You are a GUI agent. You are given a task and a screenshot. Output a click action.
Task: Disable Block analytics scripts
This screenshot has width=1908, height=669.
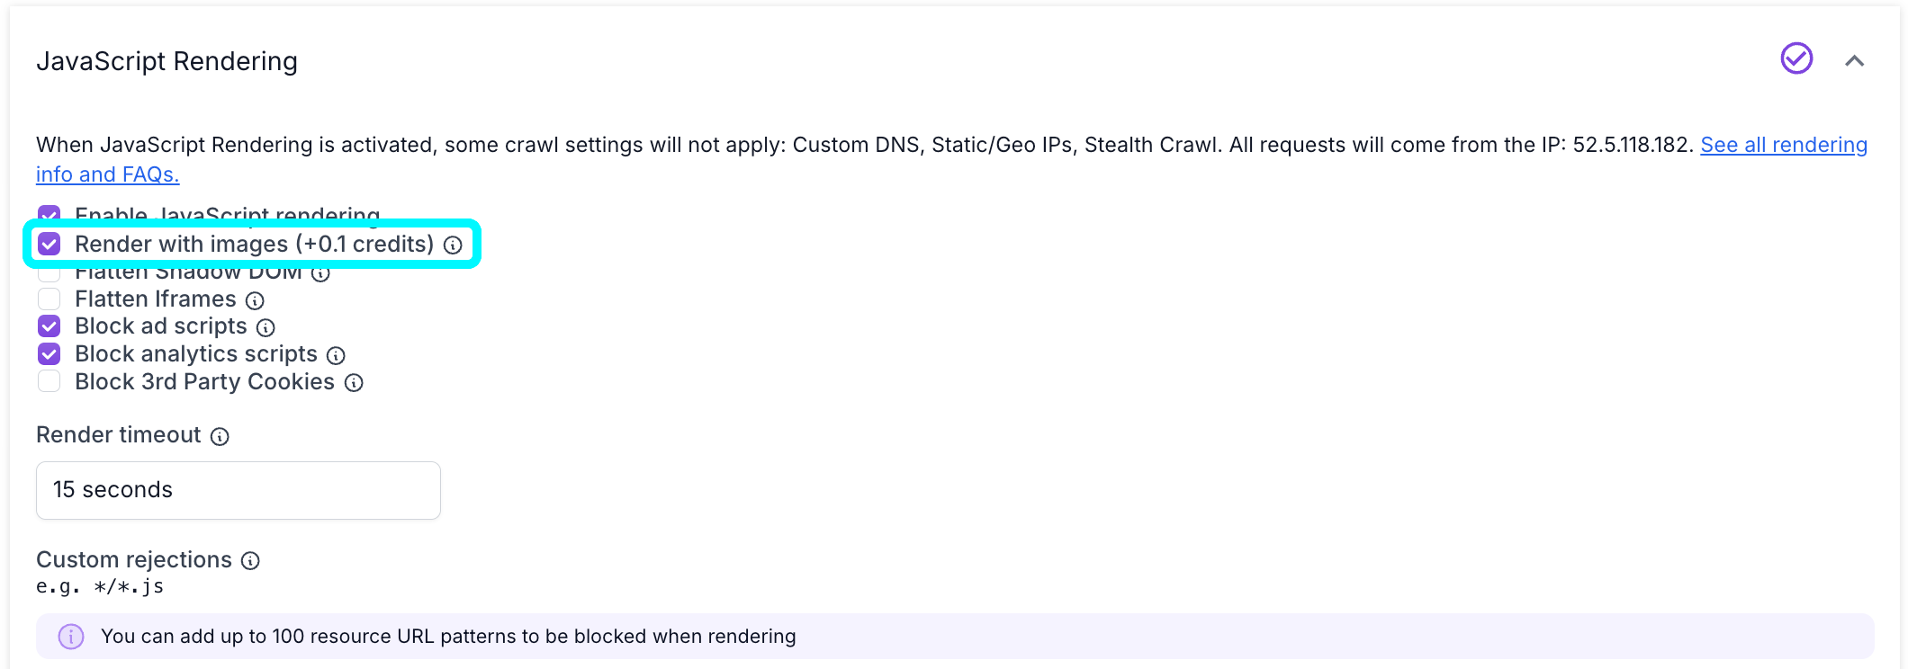point(49,353)
